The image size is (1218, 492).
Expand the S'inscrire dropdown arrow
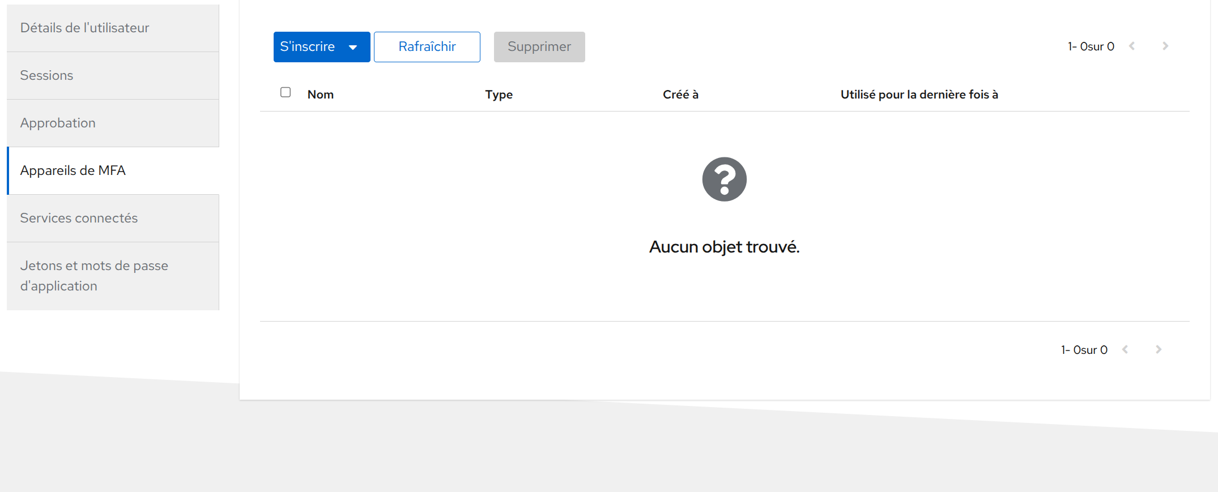(353, 47)
